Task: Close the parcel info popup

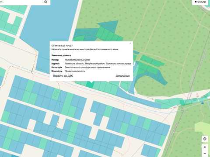Action: point(130,43)
